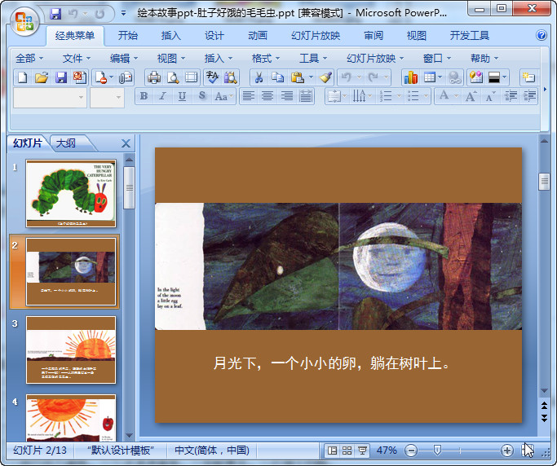This screenshot has height=466, width=557.
Task: Expand the numbered list dropdown
Action: tap(399, 96)
